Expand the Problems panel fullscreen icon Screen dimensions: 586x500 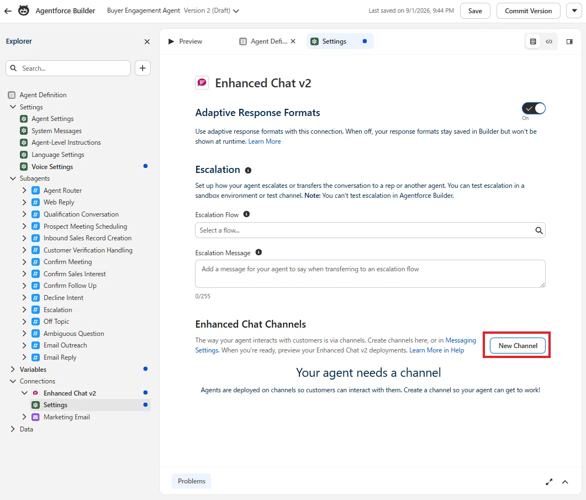[549, 482]
